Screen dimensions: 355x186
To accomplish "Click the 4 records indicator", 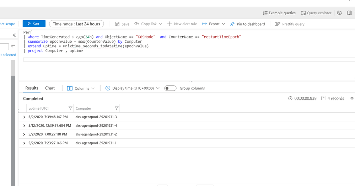I will (333, 98).
